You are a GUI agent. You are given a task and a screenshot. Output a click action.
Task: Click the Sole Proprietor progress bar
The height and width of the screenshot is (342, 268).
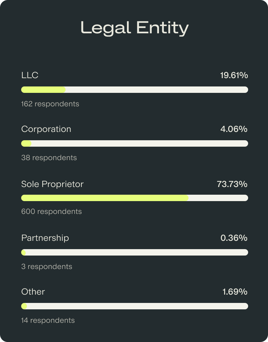point(134,198)
